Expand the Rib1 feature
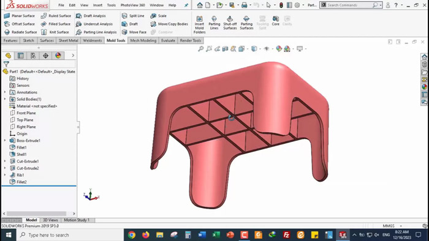This screenshot has height=241, width=429. tap(5, 175)
